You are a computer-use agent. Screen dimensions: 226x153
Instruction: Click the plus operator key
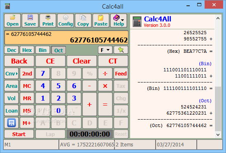89,104
